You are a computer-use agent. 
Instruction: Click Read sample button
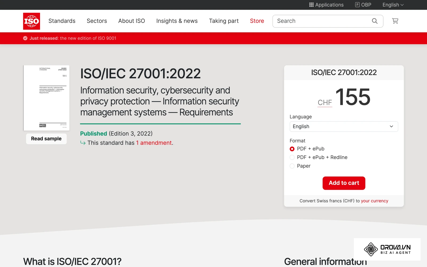(x=46, y=139)
